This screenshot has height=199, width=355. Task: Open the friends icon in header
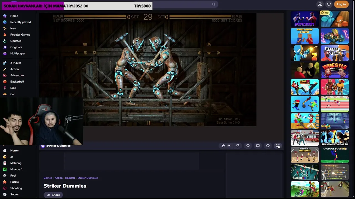tap(320, 4)
